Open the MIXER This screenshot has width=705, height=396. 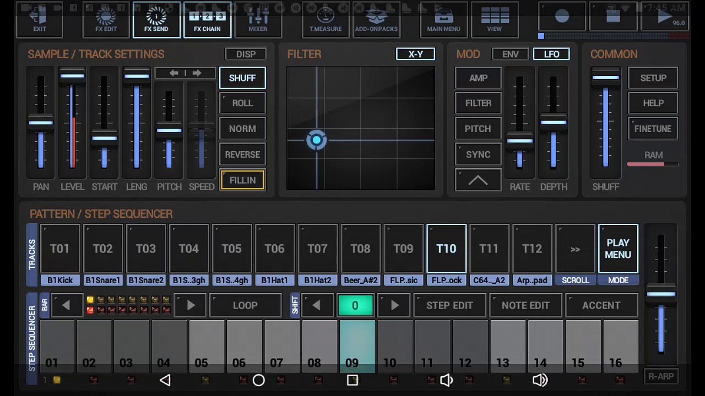(258, 20)
